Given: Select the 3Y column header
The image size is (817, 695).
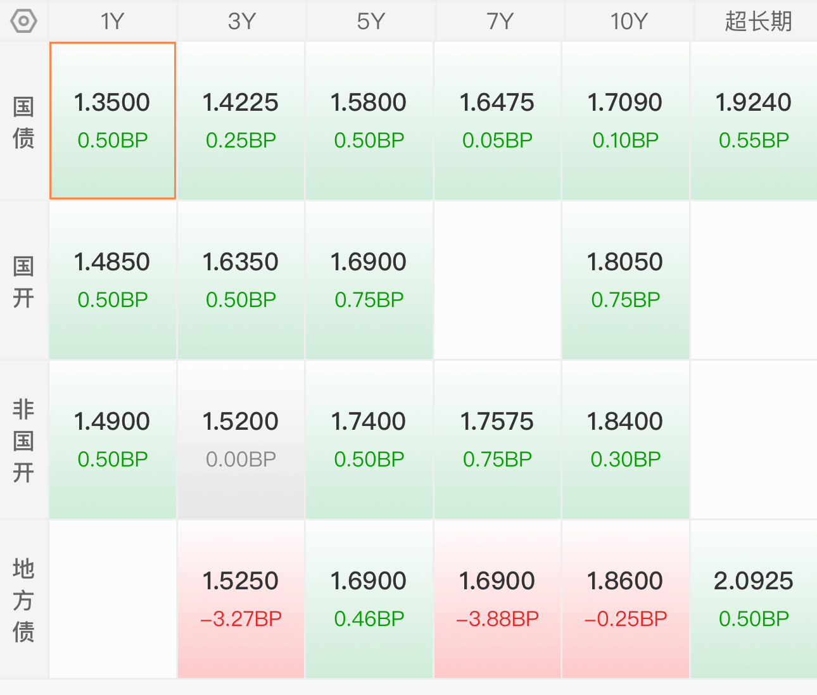Looking at the screenshot, I should coord(242,22).
